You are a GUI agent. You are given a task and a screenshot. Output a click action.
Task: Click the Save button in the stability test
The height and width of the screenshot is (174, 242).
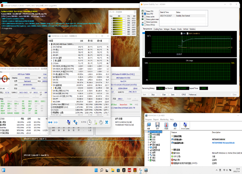tap(173, 95)
